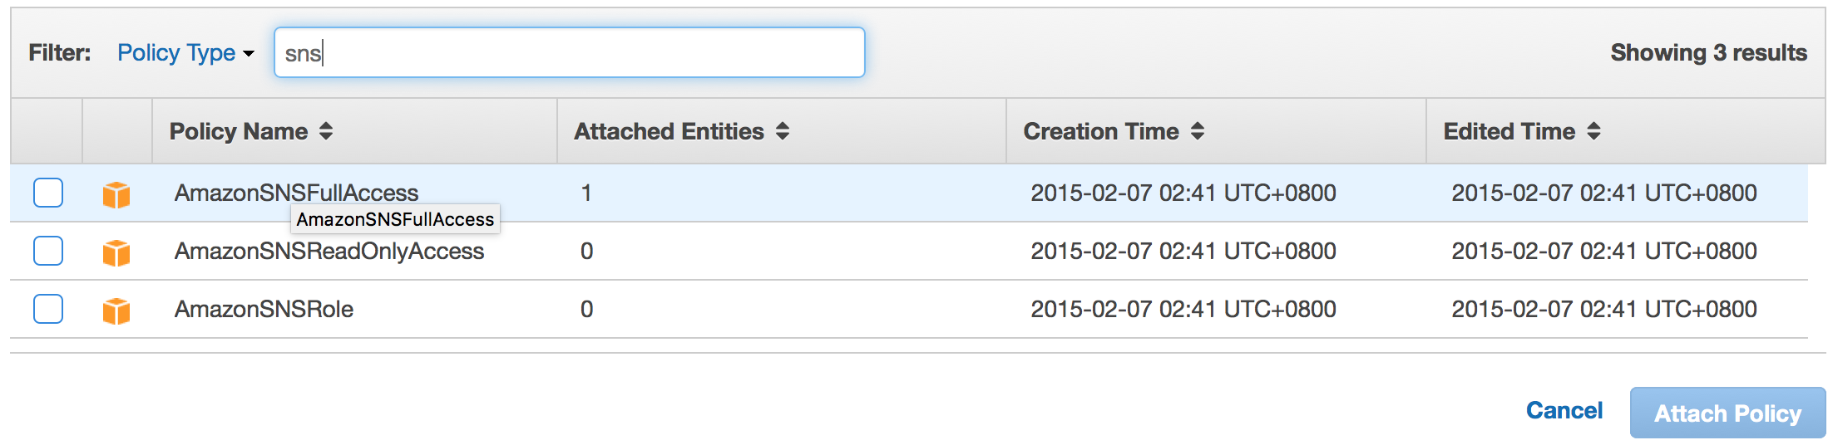Select the AmazonSNSReadOnlyAccess policy name
This screenshot has height=445, width=1833.
[329, 251]
